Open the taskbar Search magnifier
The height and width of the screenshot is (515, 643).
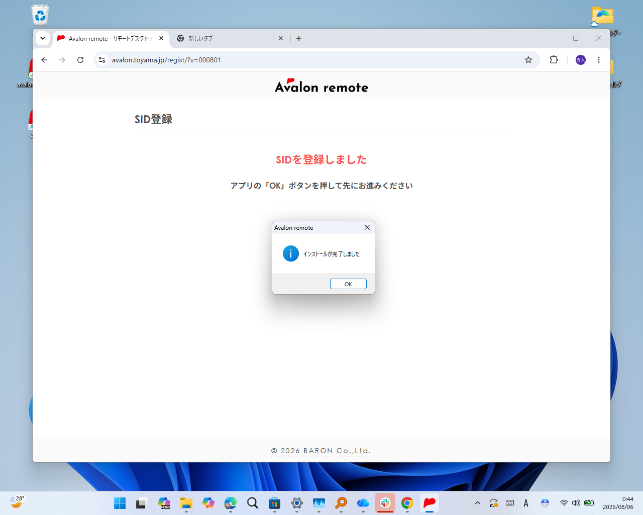click(253, 503)
